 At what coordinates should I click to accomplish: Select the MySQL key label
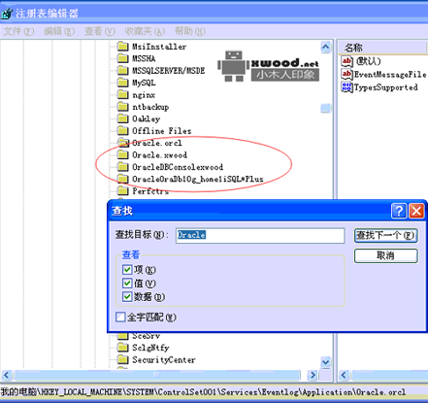pos(144,83)
